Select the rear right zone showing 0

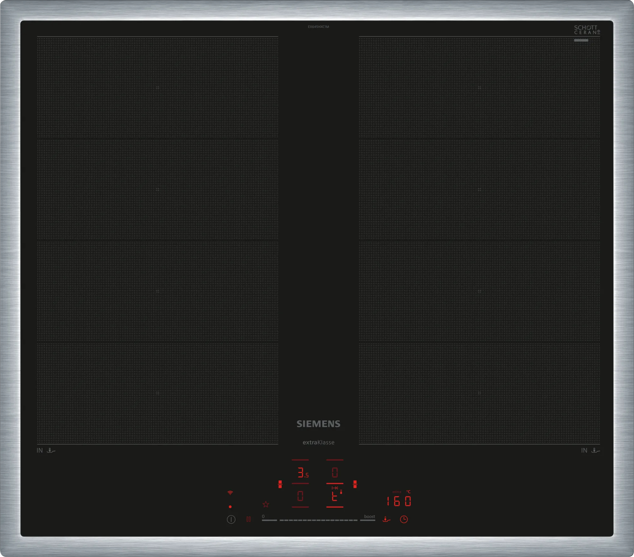[335, 473]
